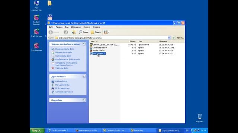Open Рабочий стол link in other places

click(x=61, y=81)
